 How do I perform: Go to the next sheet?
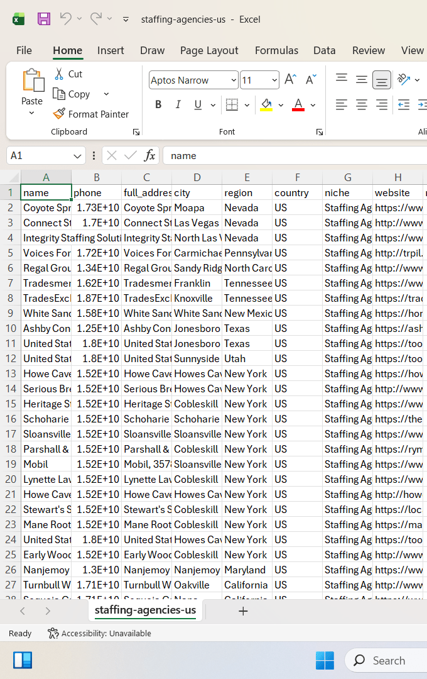(48, 611)
